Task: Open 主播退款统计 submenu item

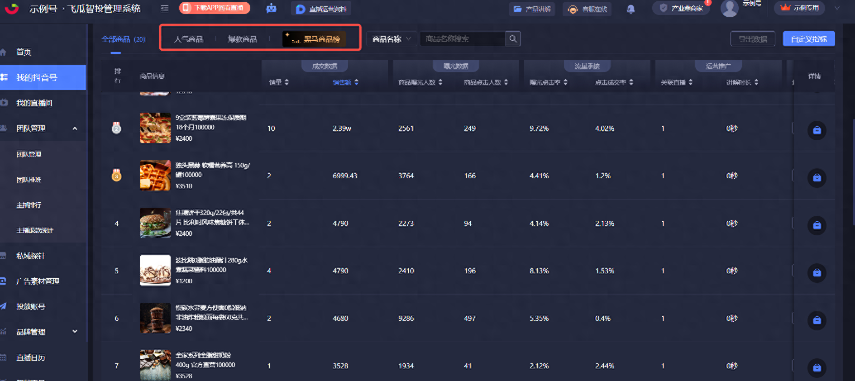Action: click(35, 230)
